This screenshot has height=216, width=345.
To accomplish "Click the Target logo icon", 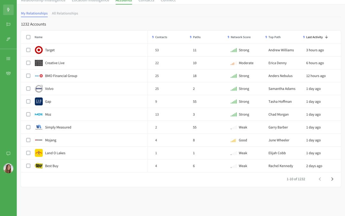I will (x=39, y=50).
